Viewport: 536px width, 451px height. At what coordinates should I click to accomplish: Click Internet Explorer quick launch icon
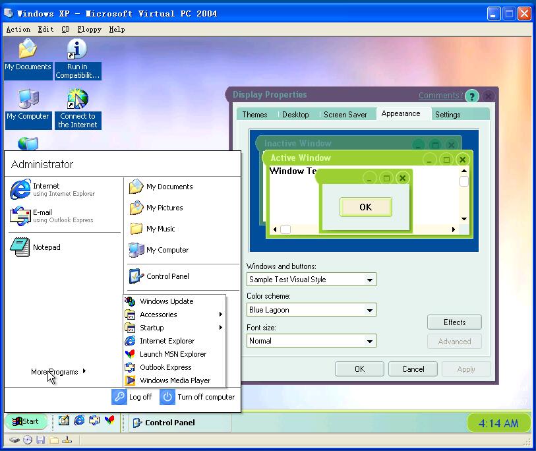point(79,420)
